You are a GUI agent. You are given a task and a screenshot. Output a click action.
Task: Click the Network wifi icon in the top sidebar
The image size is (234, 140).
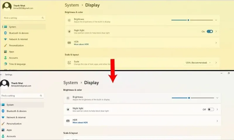[x=5, y=39]
